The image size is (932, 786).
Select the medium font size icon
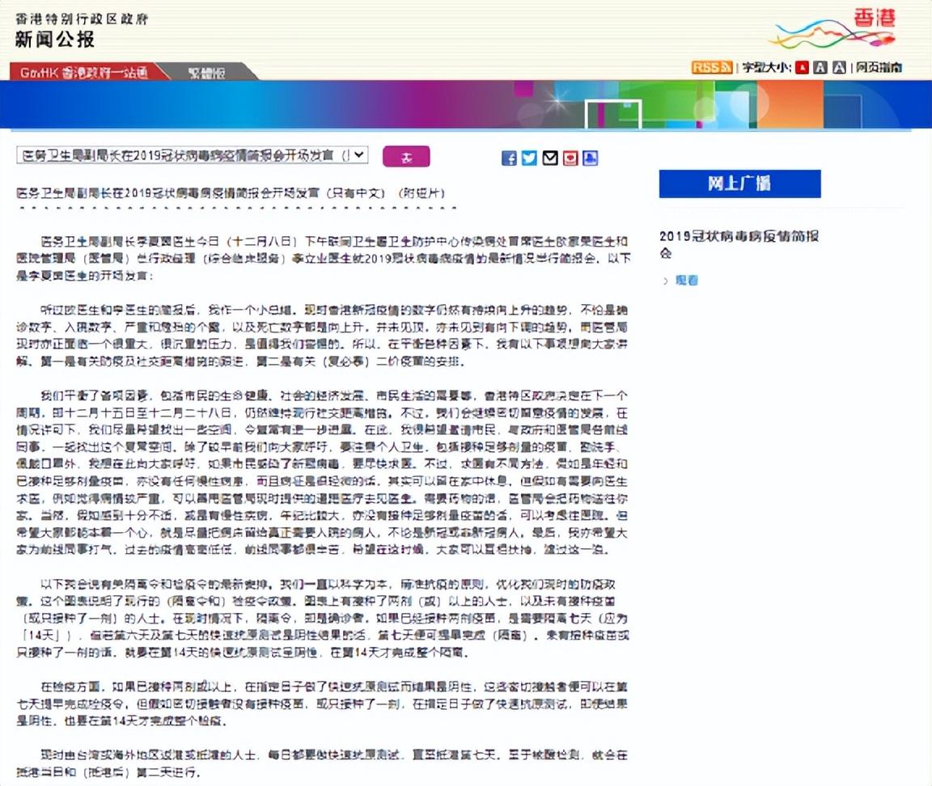coord(820,68)
